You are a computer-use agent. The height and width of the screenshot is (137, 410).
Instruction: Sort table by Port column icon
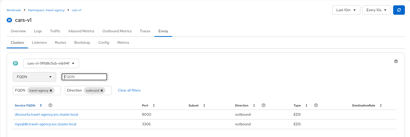(x=154, y=105)
